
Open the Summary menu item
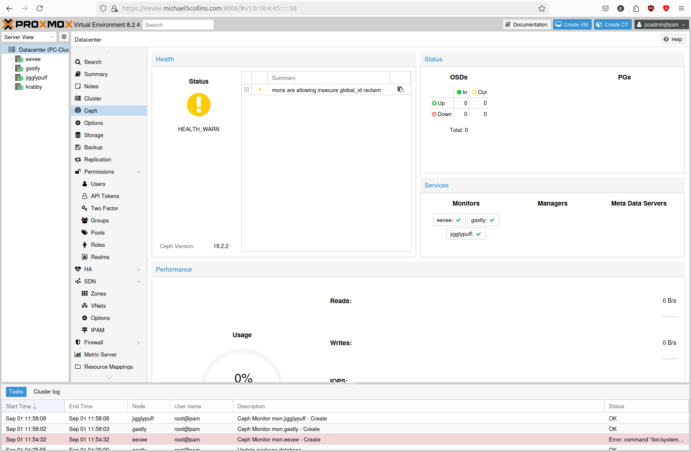click(109, 74)
